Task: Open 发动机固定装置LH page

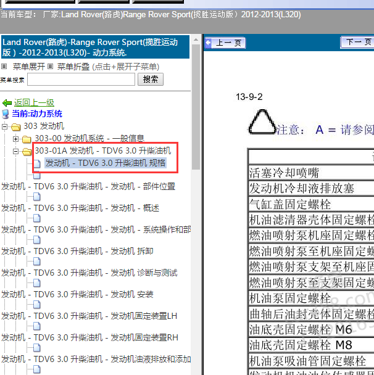Action: coord(89,316)
